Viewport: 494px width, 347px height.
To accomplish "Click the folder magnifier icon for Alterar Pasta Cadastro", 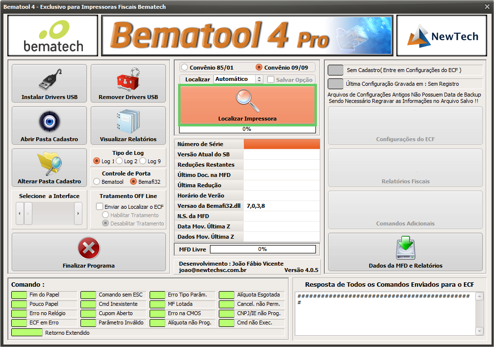I will (50, 163).
